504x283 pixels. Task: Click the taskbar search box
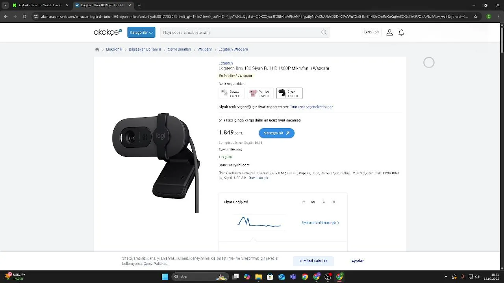point(200,277)
